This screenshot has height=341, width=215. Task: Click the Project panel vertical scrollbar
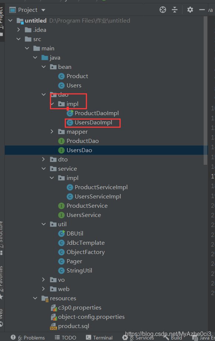[x=205, y=90]
